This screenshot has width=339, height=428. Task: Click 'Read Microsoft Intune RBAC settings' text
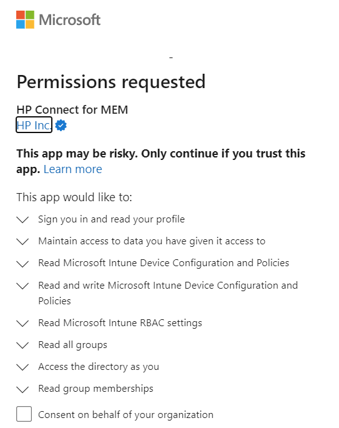coord(120,323)
